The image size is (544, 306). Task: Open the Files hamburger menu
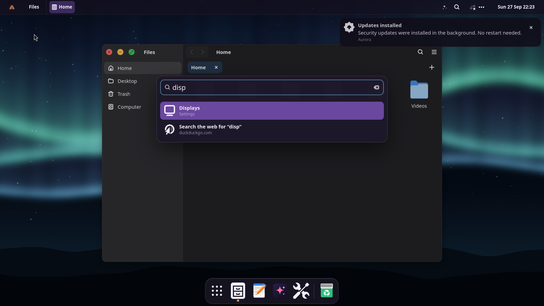pos(434,52)
